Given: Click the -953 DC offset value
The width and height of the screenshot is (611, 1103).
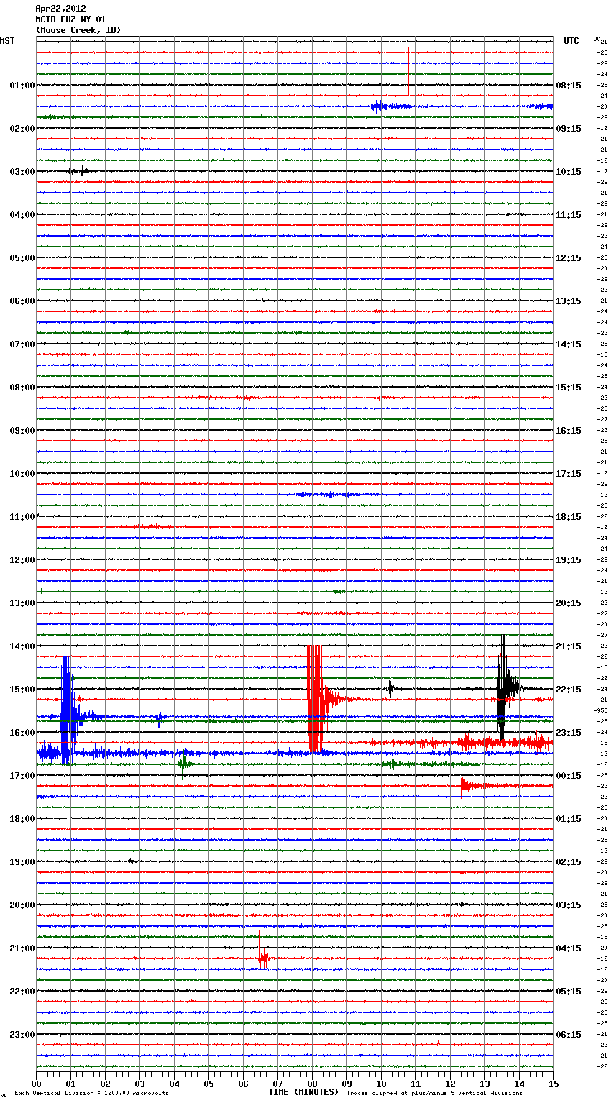Looking at the screenshot, I should tap(601, 710).
